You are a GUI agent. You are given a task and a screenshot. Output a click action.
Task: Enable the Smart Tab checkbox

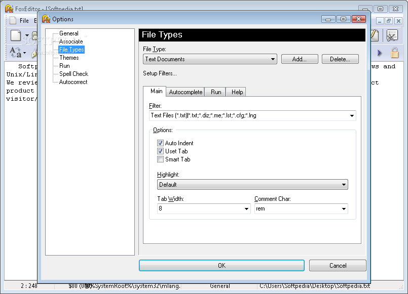[x=160, y=159]
